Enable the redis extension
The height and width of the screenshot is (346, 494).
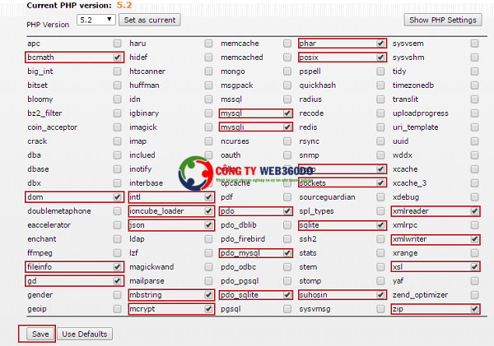point(380,127)
